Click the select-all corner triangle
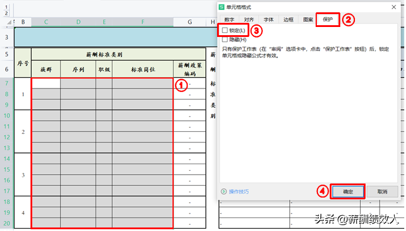 pos(9,22)
